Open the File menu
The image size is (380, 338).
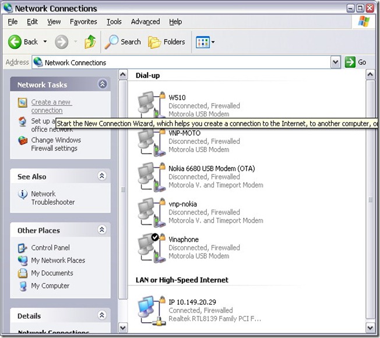point(13,22)
